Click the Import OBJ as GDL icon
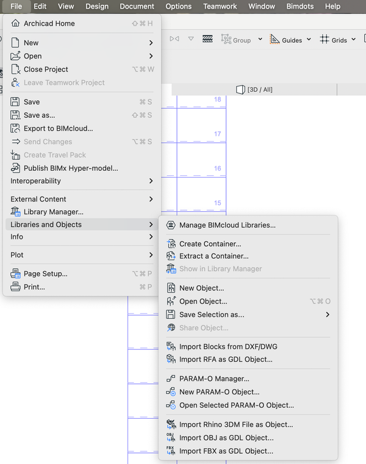The width and height of the screenshot is (366, 464). pos(171,437)
